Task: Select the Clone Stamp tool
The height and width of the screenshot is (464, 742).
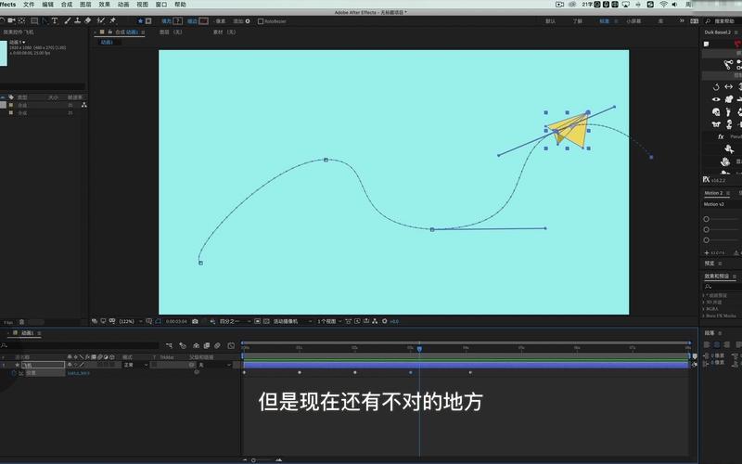Action: click(x=77, y=20)
